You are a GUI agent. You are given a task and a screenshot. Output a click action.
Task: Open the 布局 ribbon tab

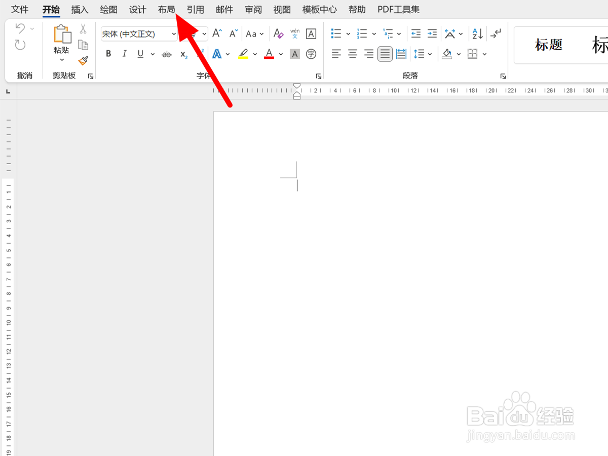(166, 10)
